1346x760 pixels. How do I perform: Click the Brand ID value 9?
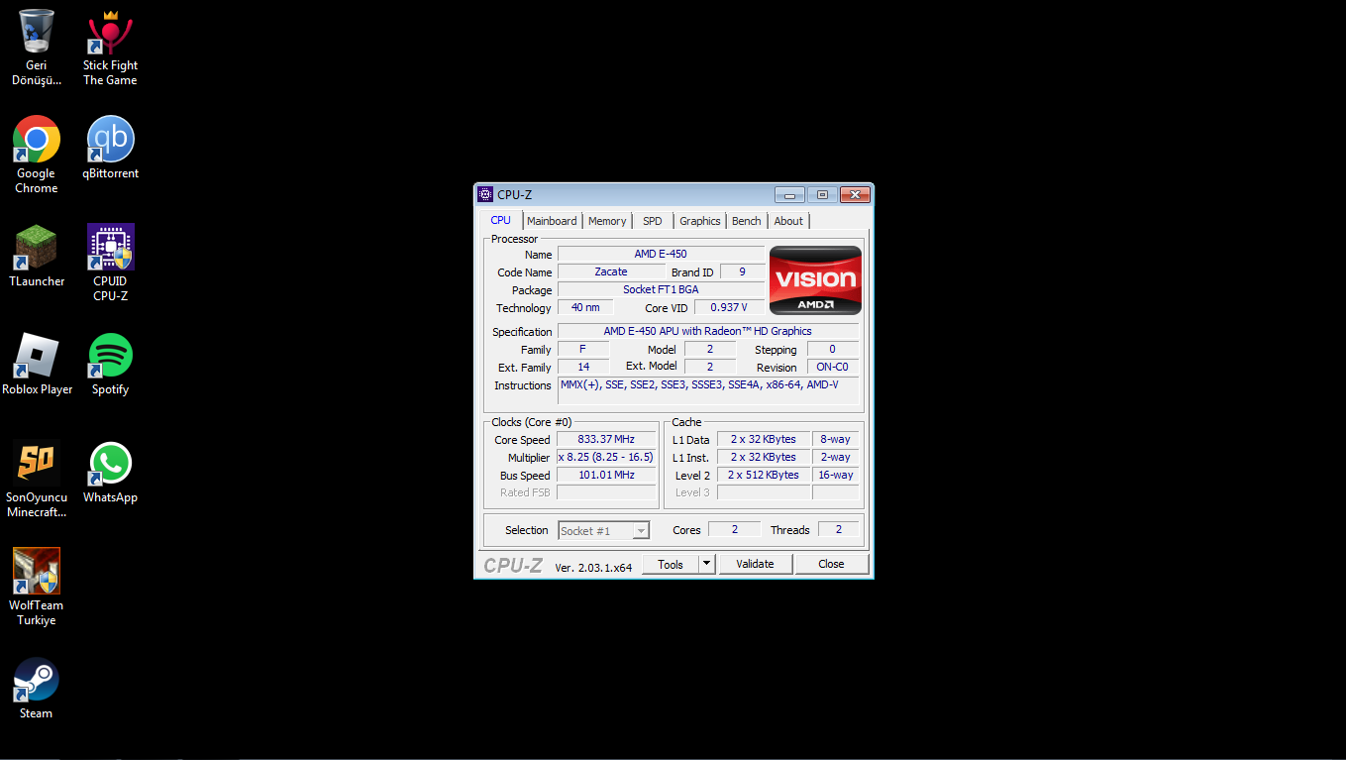coord(742,271)
